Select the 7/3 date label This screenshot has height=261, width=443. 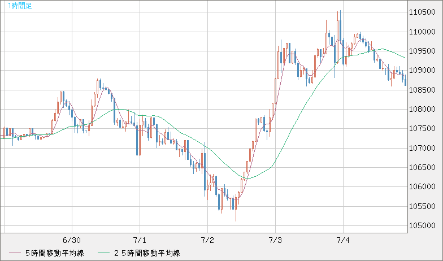coord(275,241)
